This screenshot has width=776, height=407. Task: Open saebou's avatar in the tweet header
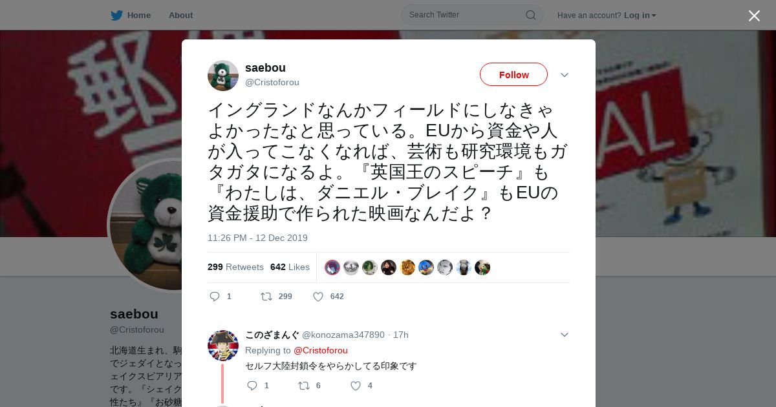click(223, 76)
